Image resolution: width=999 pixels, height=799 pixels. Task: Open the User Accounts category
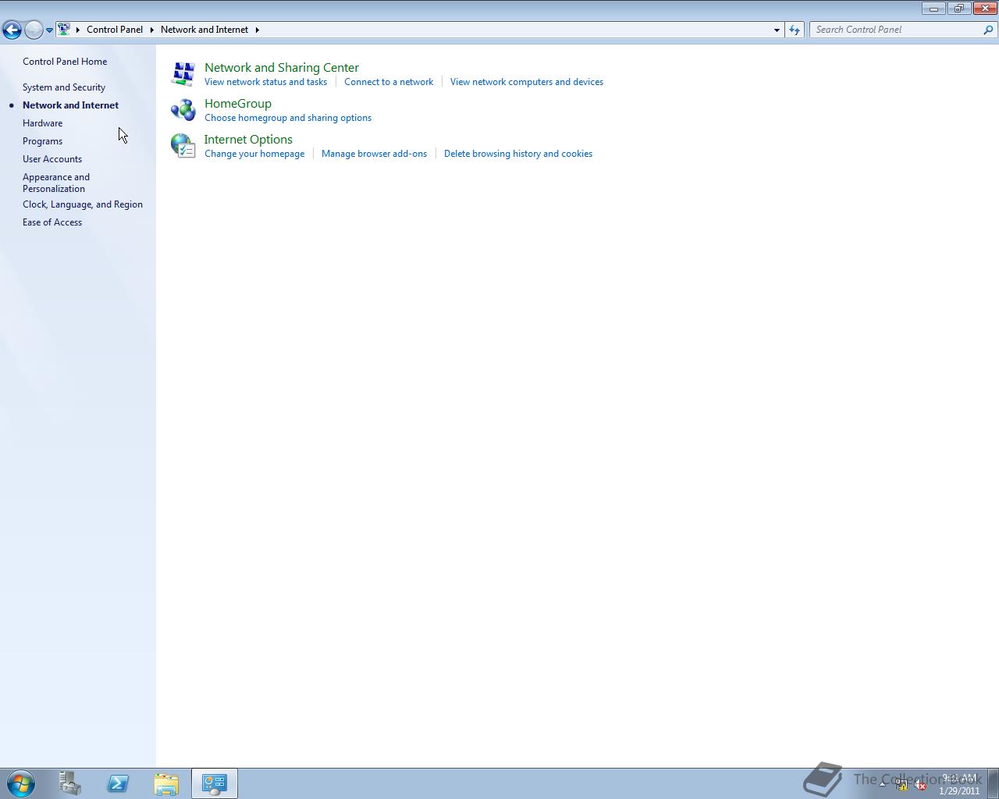[x=52, y=159]
